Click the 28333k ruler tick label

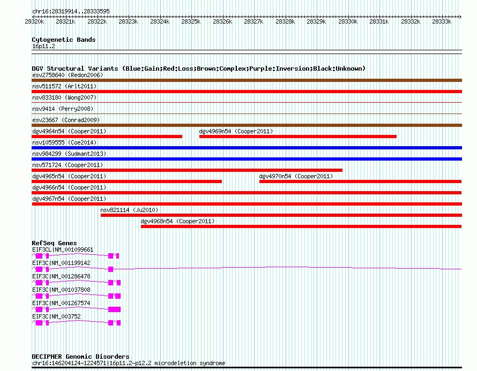tap(442, 21)
